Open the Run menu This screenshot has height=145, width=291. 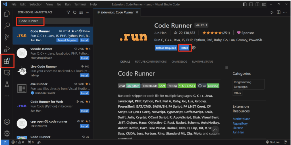(68, 4)
